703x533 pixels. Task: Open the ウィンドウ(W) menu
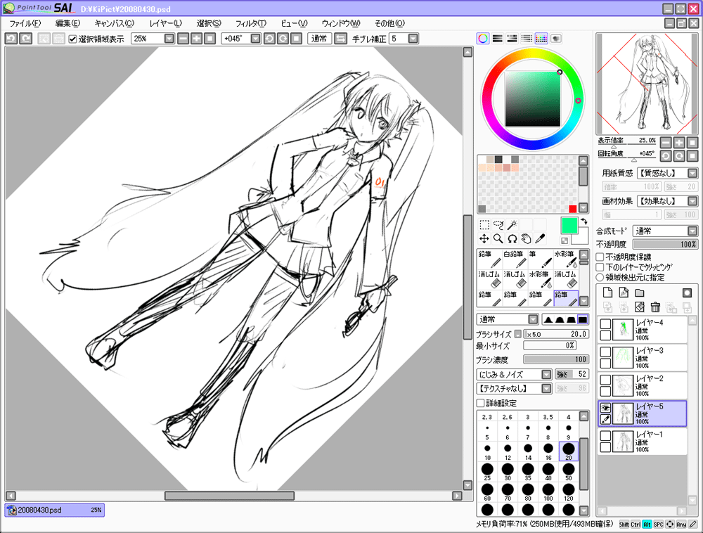click(x=341, y=23)
